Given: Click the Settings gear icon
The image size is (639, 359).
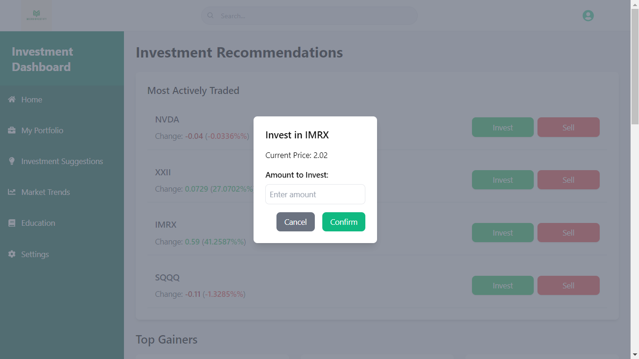Looking at the screenshot, I should pos(12,254).
